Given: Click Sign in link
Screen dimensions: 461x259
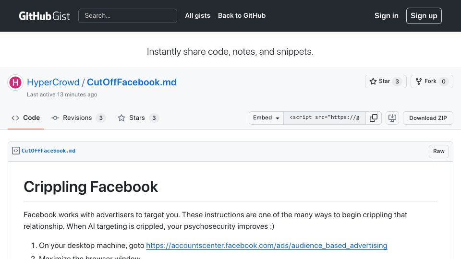Looking at the screenshot, I should pyautogui.click(x=386, y=16).
